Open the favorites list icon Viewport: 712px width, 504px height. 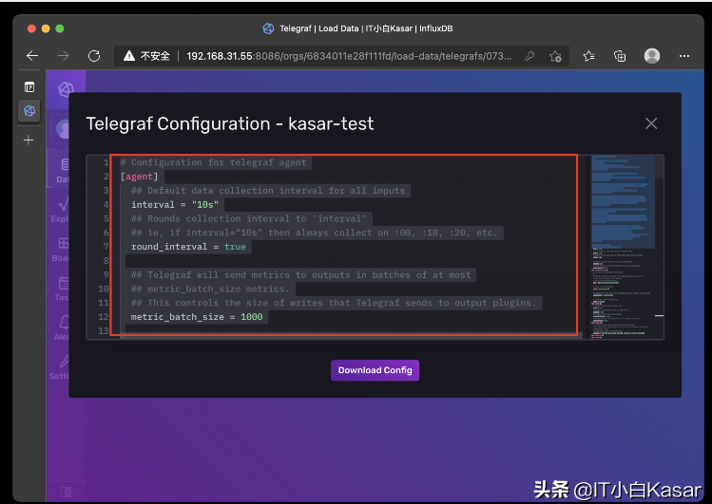pyautogui.click(x=588, y=56)
